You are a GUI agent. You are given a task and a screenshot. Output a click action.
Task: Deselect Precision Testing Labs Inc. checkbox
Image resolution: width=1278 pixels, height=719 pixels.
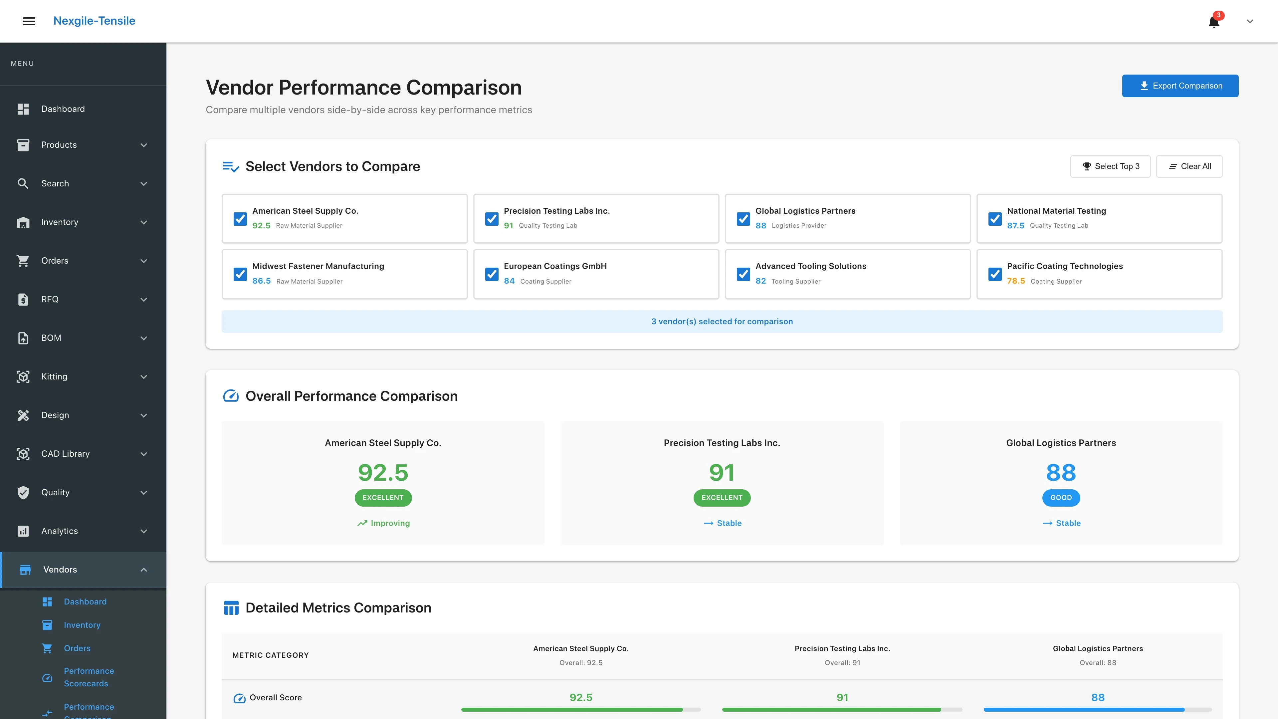coord(492,219)
